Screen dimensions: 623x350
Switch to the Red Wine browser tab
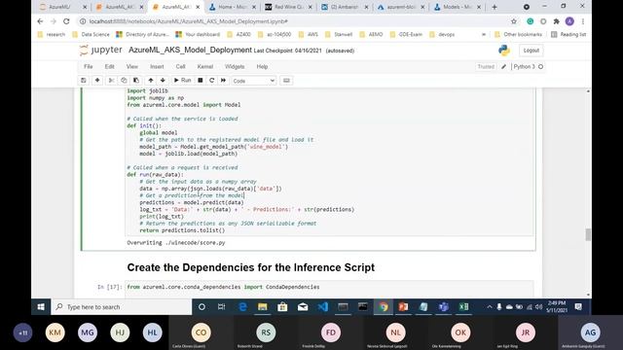pyautogui.click(x=288, y=7)
